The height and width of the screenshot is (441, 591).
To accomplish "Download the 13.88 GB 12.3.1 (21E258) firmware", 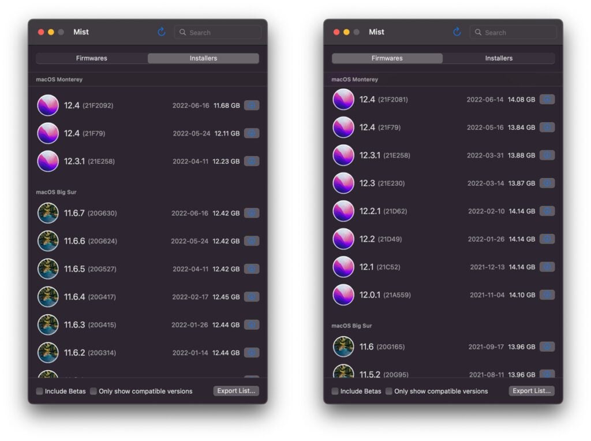I will point(547,155).
